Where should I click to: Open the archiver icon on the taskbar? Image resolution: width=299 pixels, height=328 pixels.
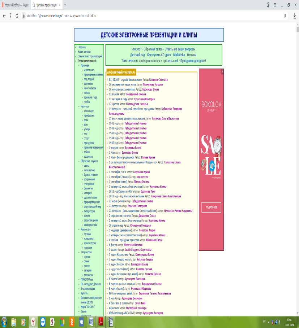click(x=111, y=322)
